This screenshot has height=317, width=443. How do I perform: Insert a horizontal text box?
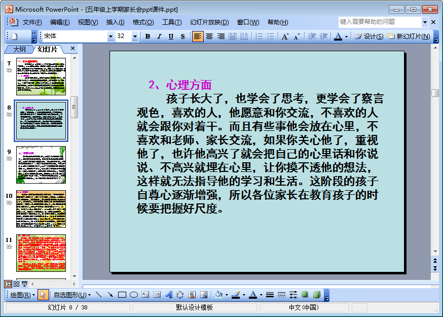pos(145,295)
